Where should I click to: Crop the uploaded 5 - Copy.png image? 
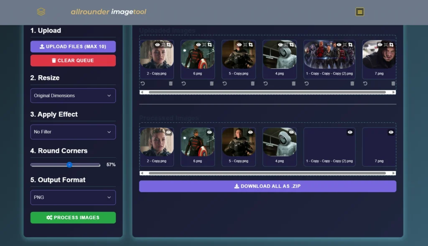pos(251,44)
